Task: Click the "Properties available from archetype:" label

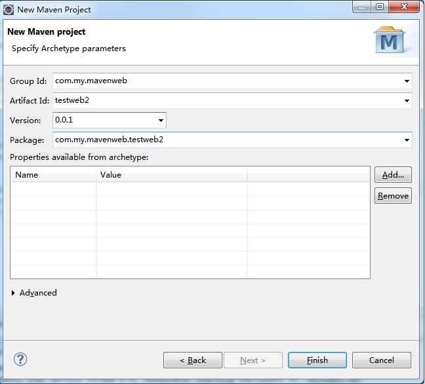Action: coord(79,157)
